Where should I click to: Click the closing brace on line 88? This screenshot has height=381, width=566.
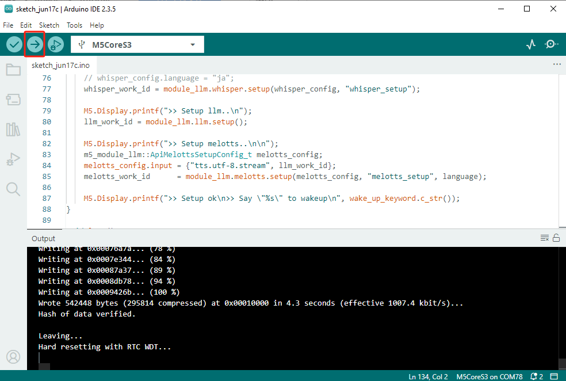point(68,209)
